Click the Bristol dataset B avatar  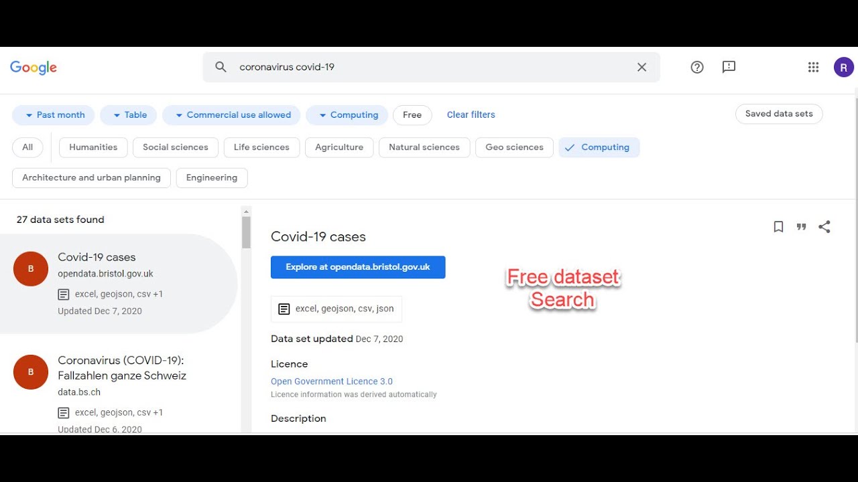pos(31,268)
